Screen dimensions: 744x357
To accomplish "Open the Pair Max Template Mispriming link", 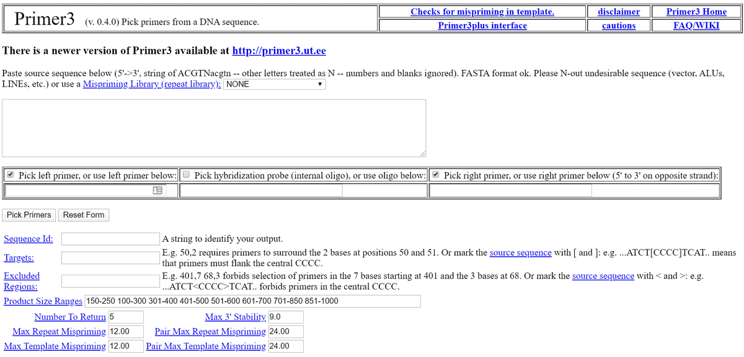I will click(206, 346).
